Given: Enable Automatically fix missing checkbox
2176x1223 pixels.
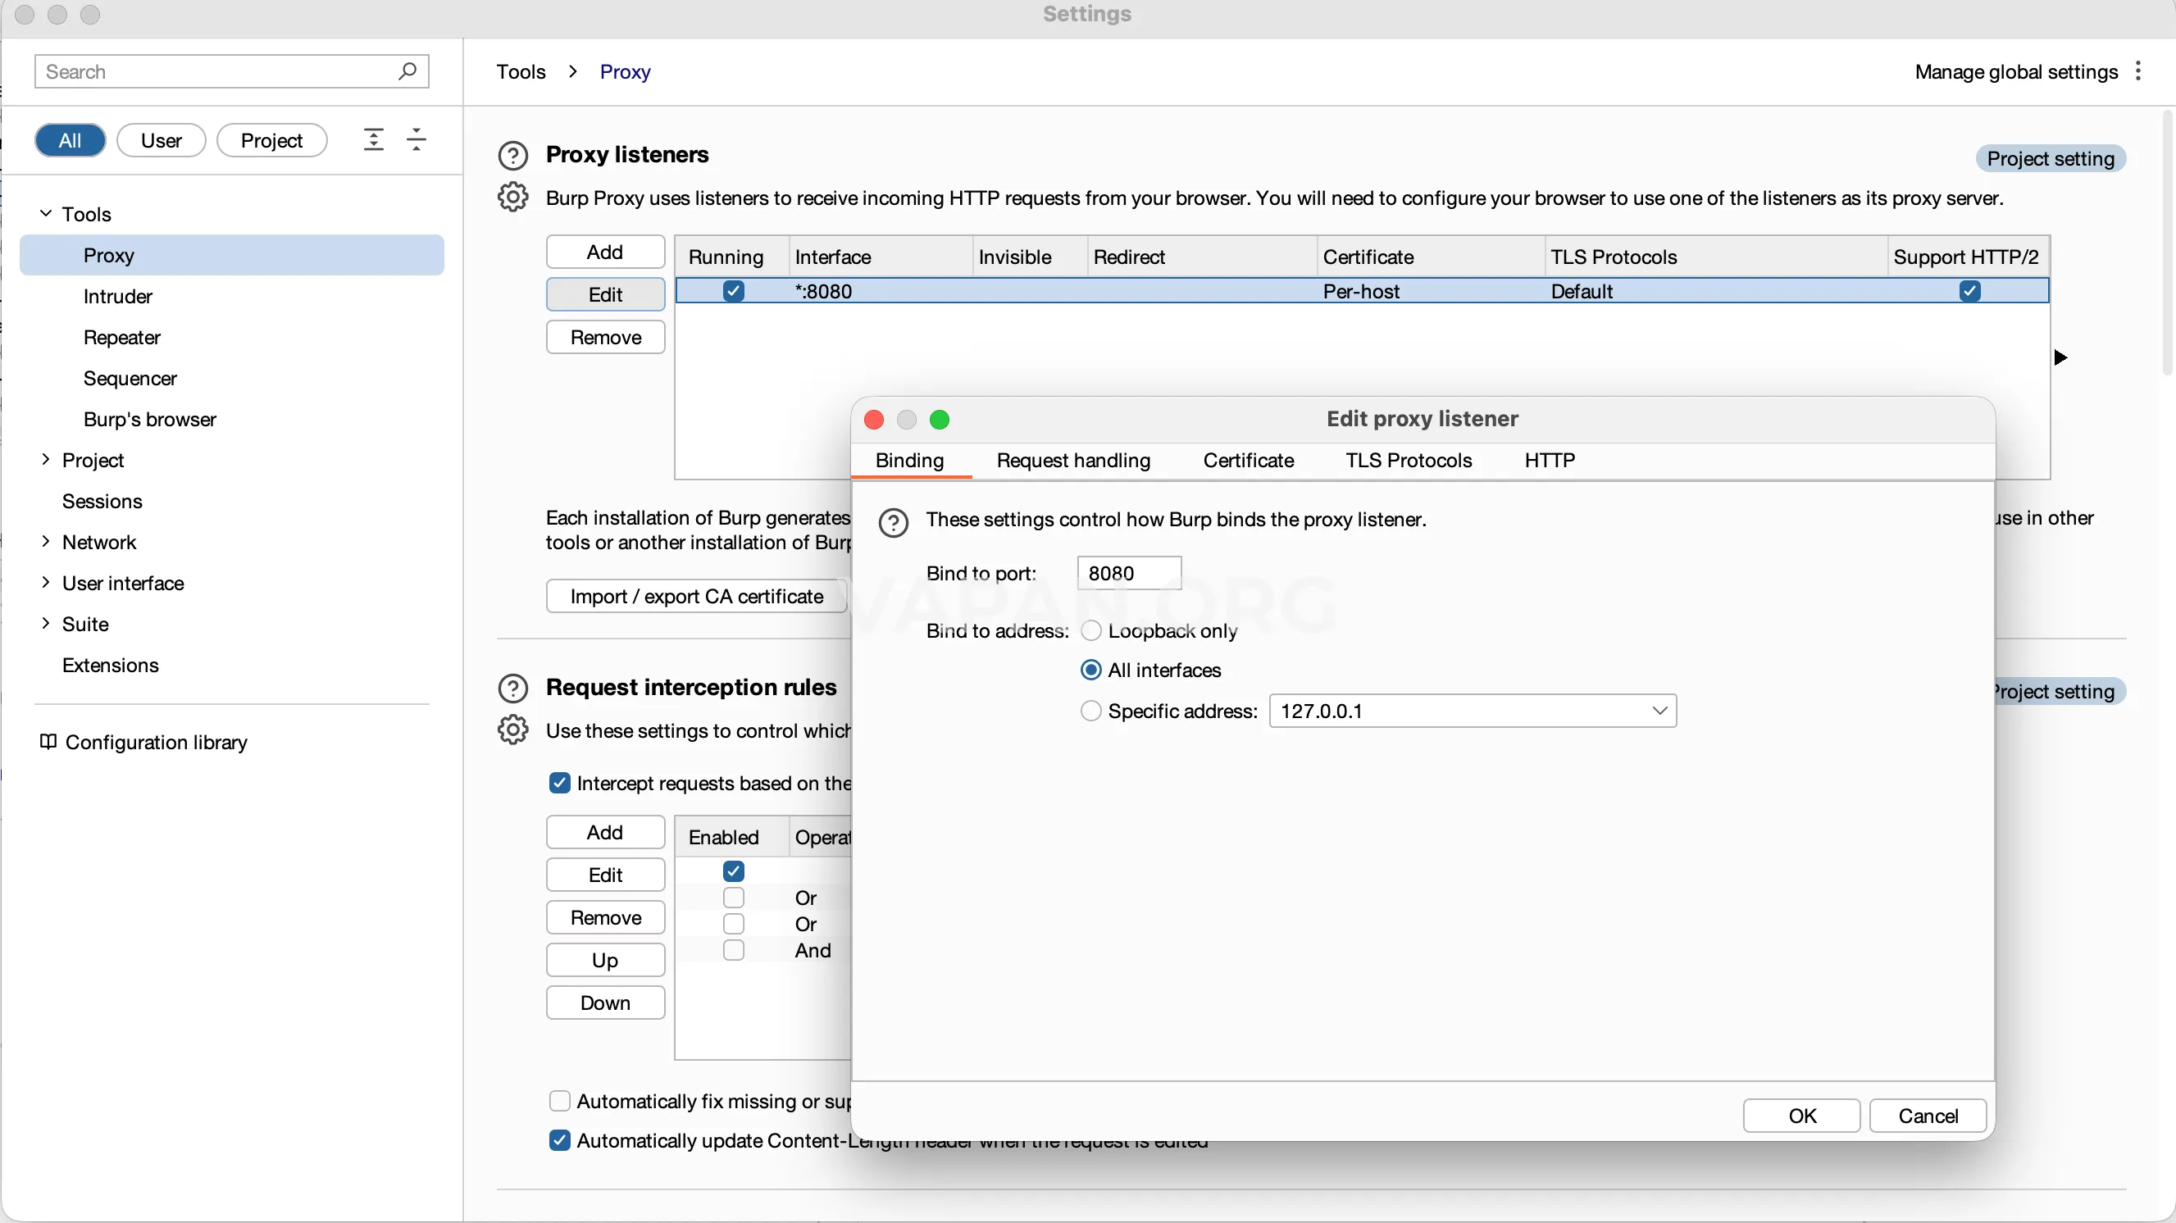Looking at the screenshot, I should 559,1101.
